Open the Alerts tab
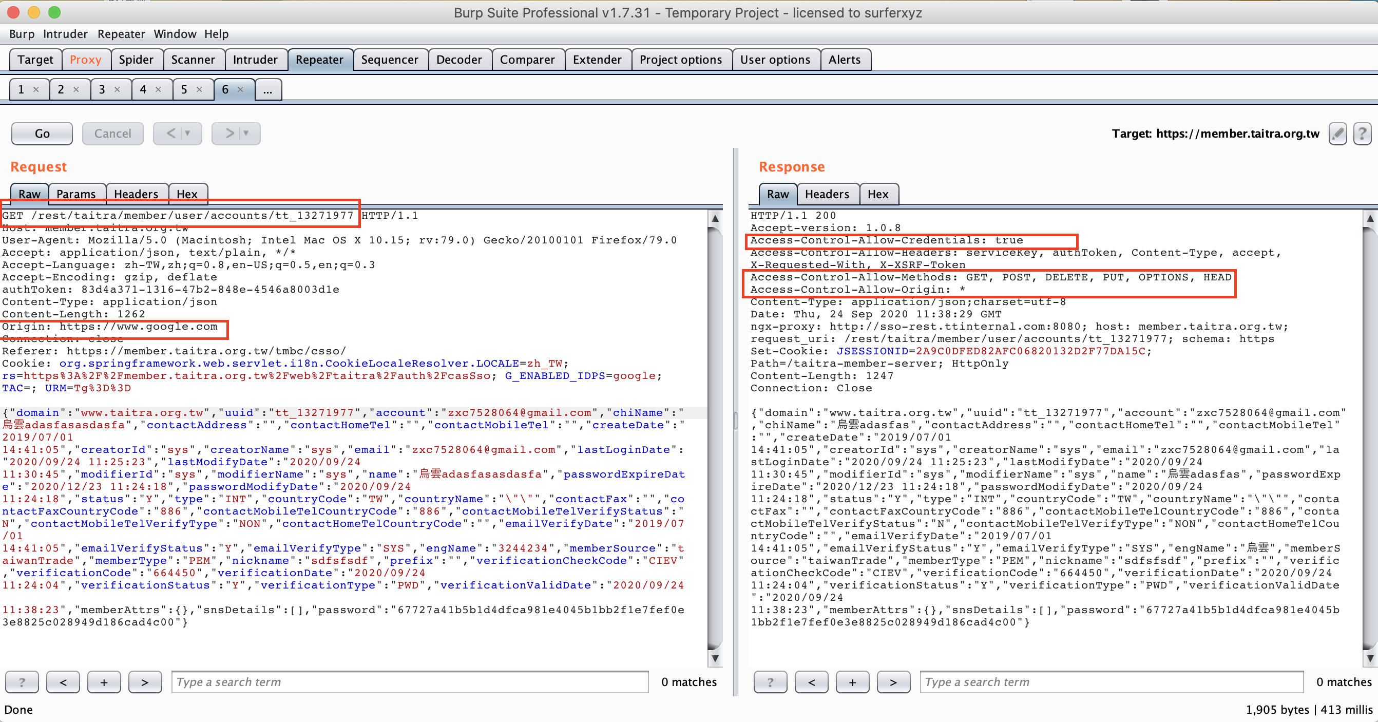This screenshot has height=722, width=1378. pyautogui.click(x=845, y=60)
